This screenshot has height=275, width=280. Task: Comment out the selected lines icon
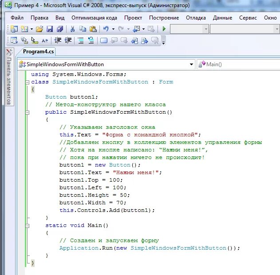(81, 40)
